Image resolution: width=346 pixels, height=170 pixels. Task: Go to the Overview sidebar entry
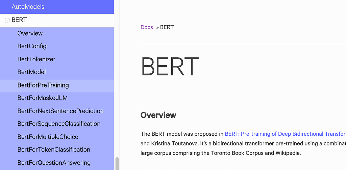click(x=30, y=33)
